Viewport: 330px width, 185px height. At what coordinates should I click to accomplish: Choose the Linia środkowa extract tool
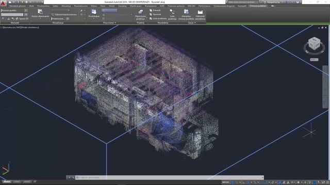[158, 18]
